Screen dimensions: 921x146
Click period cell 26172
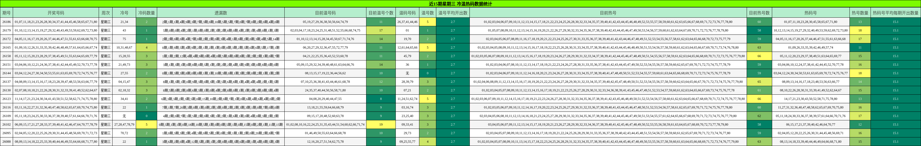click(6, 39)
